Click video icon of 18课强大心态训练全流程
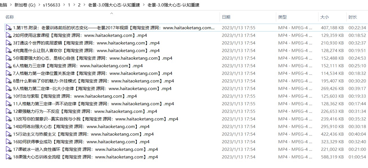 click(8, 157)
